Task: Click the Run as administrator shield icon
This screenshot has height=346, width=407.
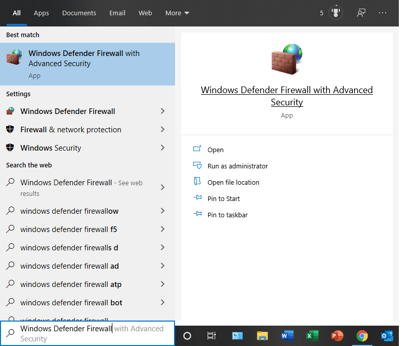Action: coord(197,165)
